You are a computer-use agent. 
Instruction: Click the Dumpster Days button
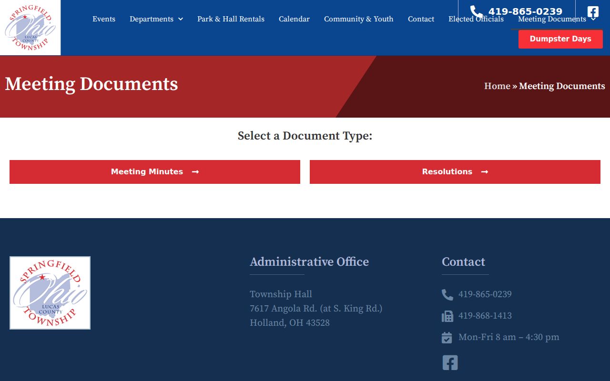click(560, 39)
